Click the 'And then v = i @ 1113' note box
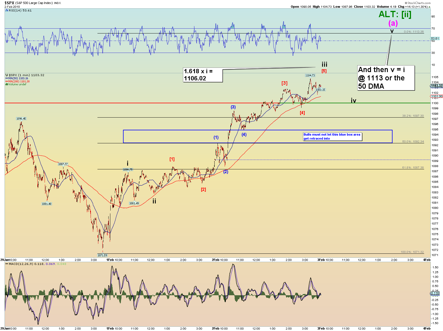 pos(386,78)
